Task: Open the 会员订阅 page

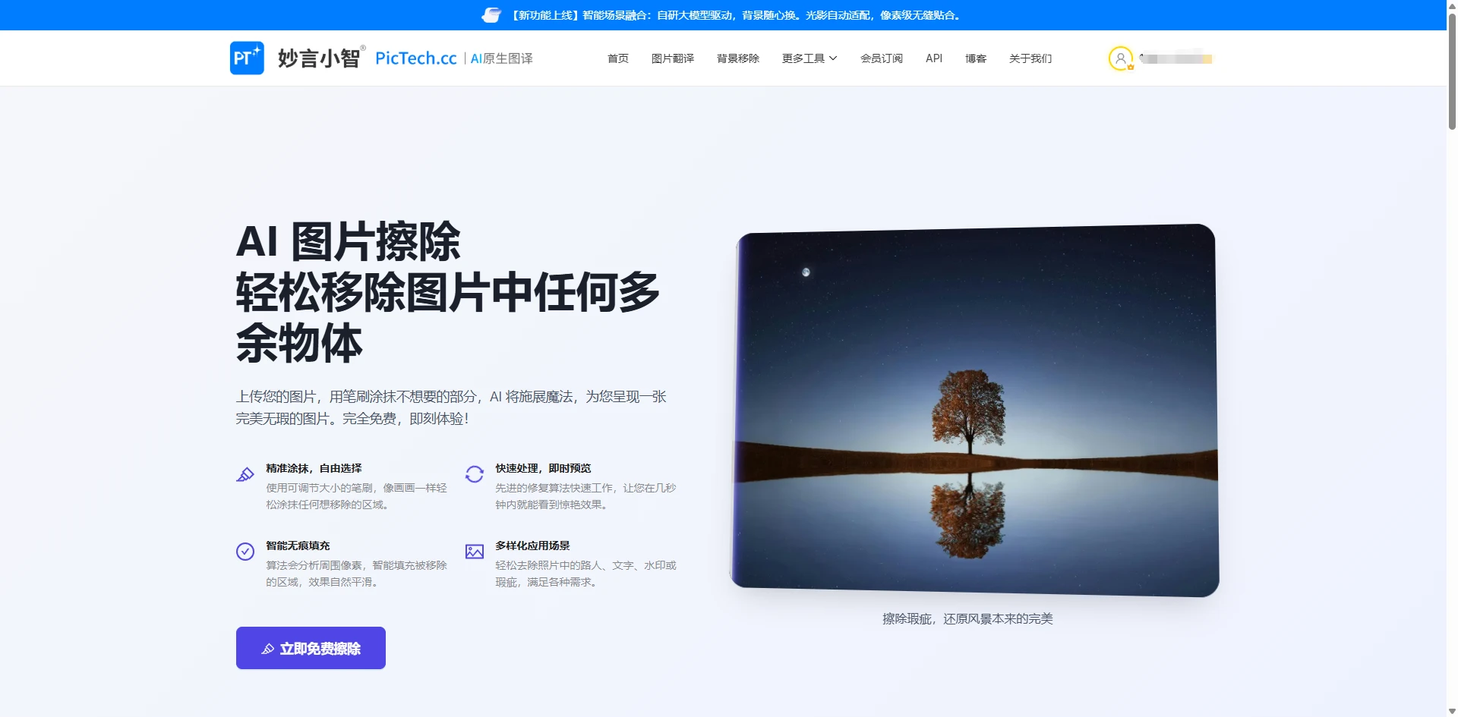Action: [881, 58]
